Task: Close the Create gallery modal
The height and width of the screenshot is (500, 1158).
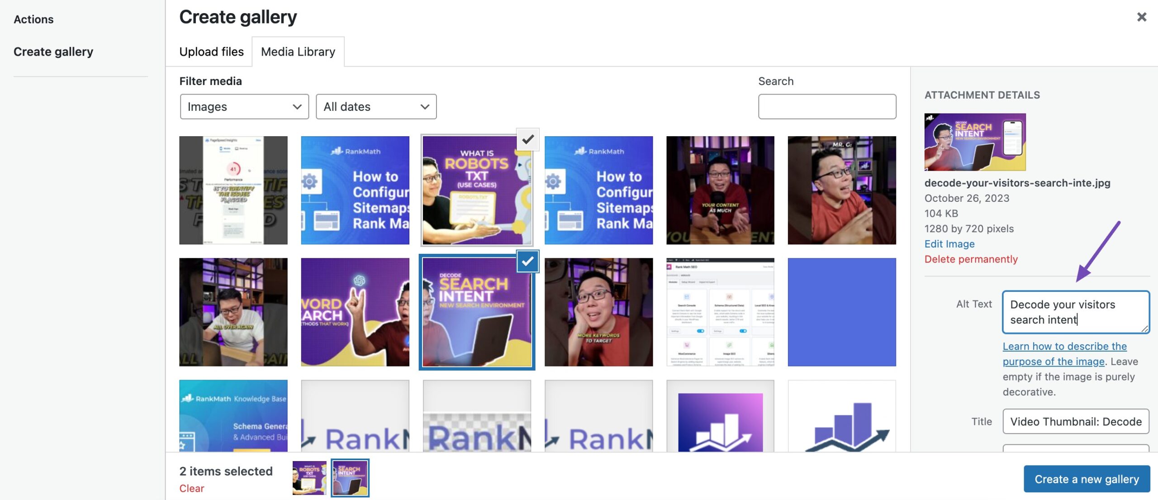Action: [1142, 17]
